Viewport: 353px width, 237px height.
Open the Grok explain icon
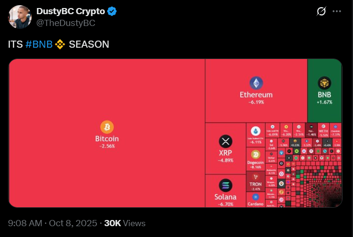[x=319, y=11]
